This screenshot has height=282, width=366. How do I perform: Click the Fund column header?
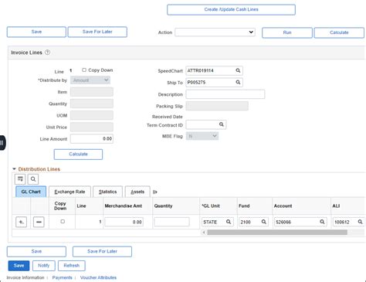tap(244, 206)
